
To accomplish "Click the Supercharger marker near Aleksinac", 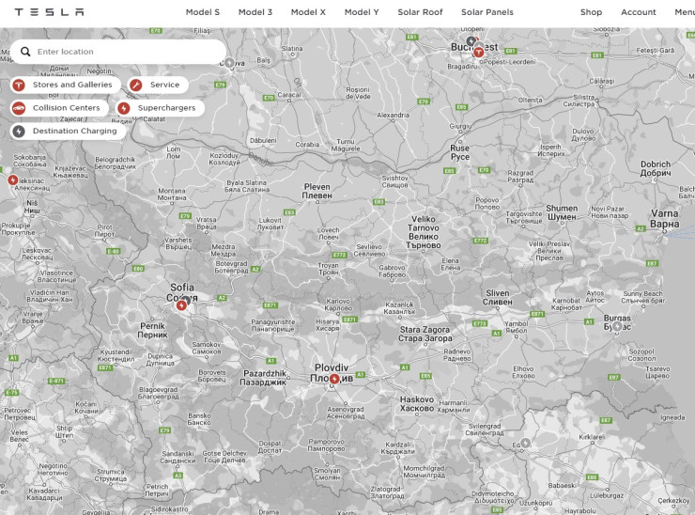I will tap(13, 179).
